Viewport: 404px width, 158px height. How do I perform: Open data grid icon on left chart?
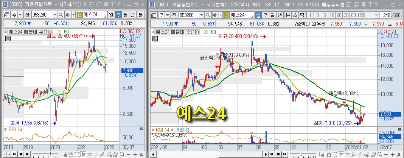pos(8,38)
